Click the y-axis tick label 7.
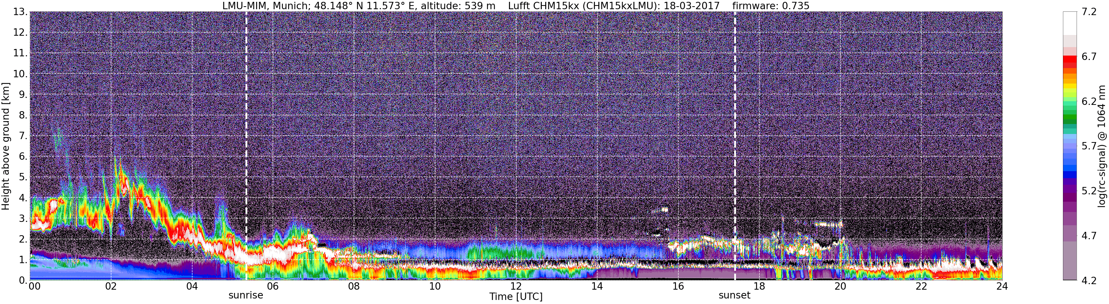Screen dimensions: 1109x304 tap(23, 136)
